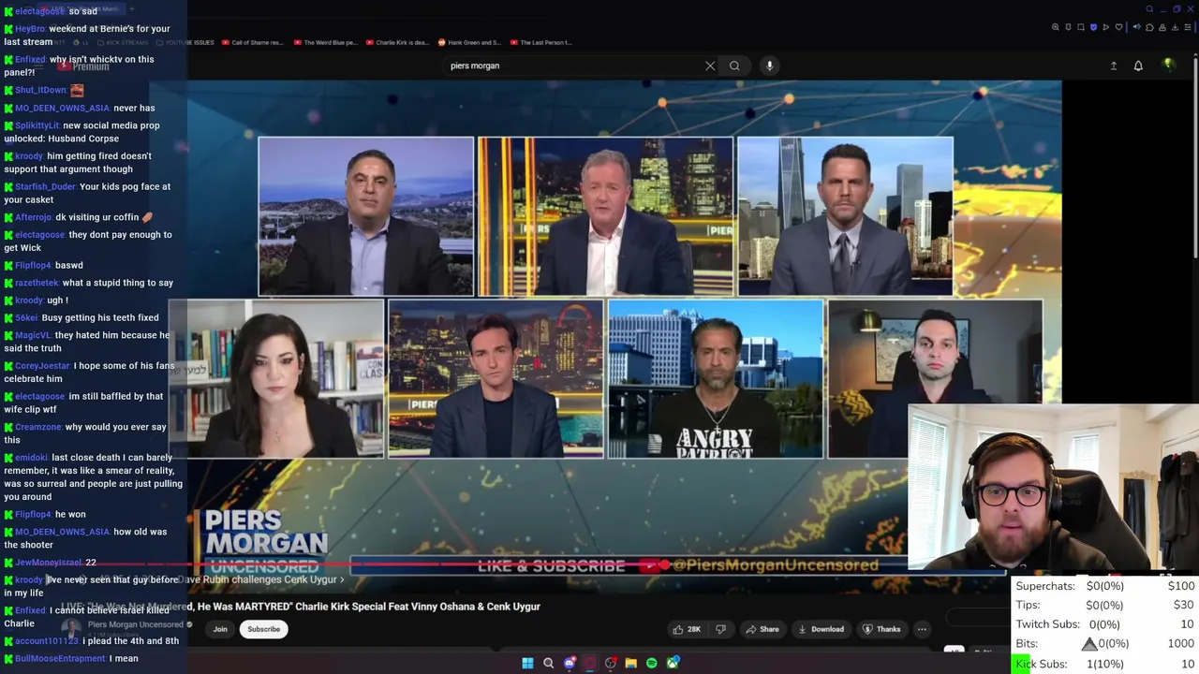Click the pin icon in browser toolbar

click(1068, 27)
